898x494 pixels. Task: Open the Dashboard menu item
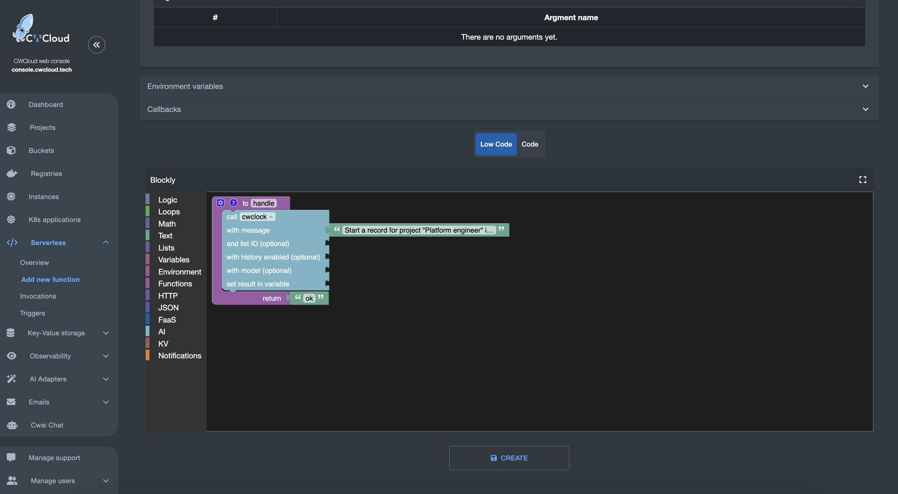coord(46,104)
